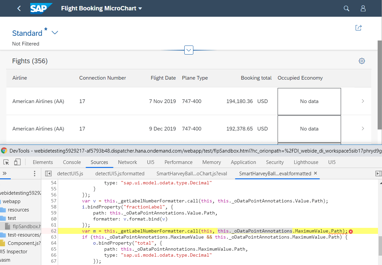This screenshot has width=382, height=265.
Task: Open table settings gear icon
Action: (x=362, y=61)
